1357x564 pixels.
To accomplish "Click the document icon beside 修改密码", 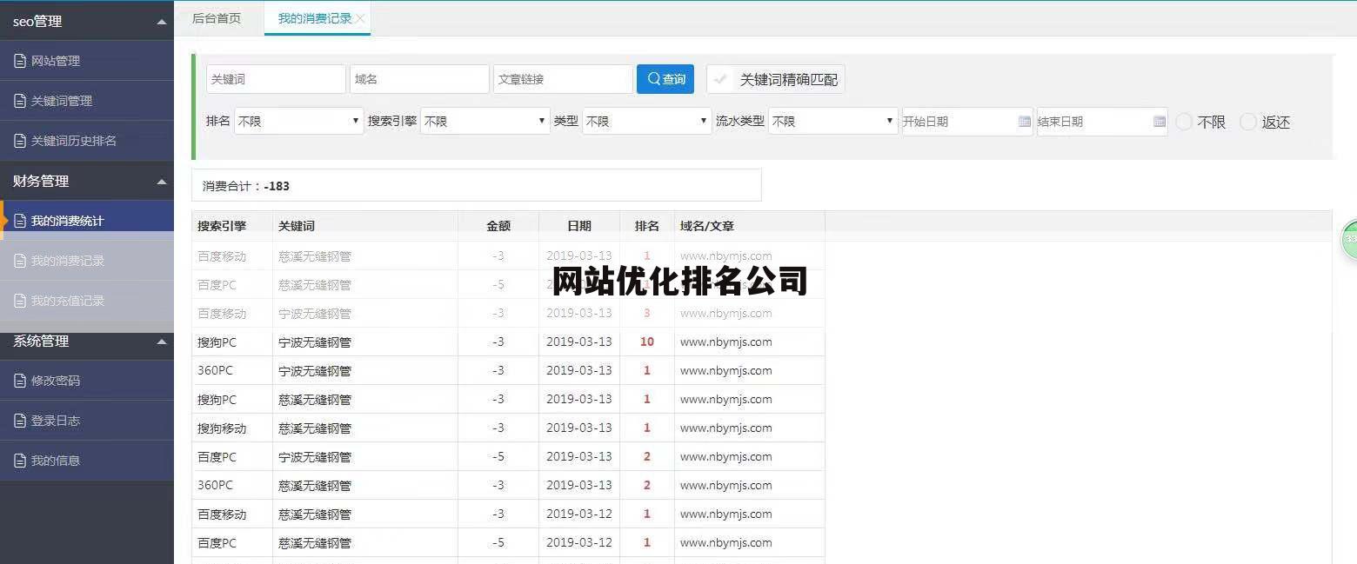I will (20, 381).
